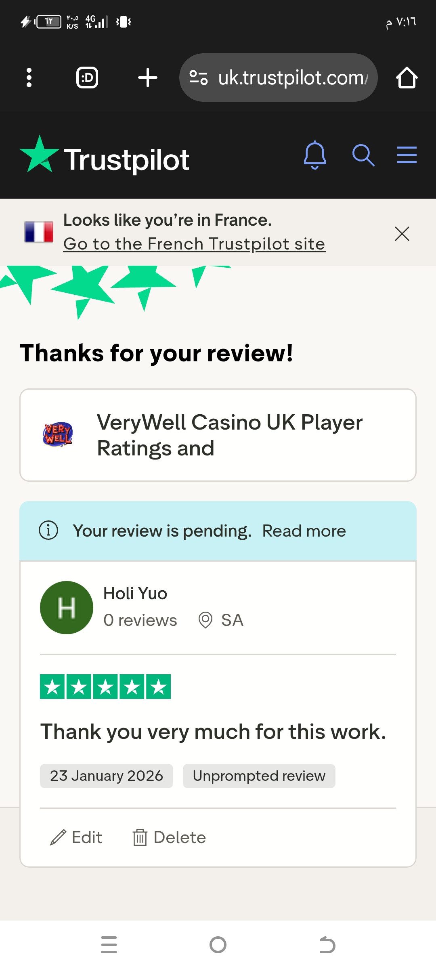Delete the submitted review
Screen dimensions: 436x969
(169, 837)
